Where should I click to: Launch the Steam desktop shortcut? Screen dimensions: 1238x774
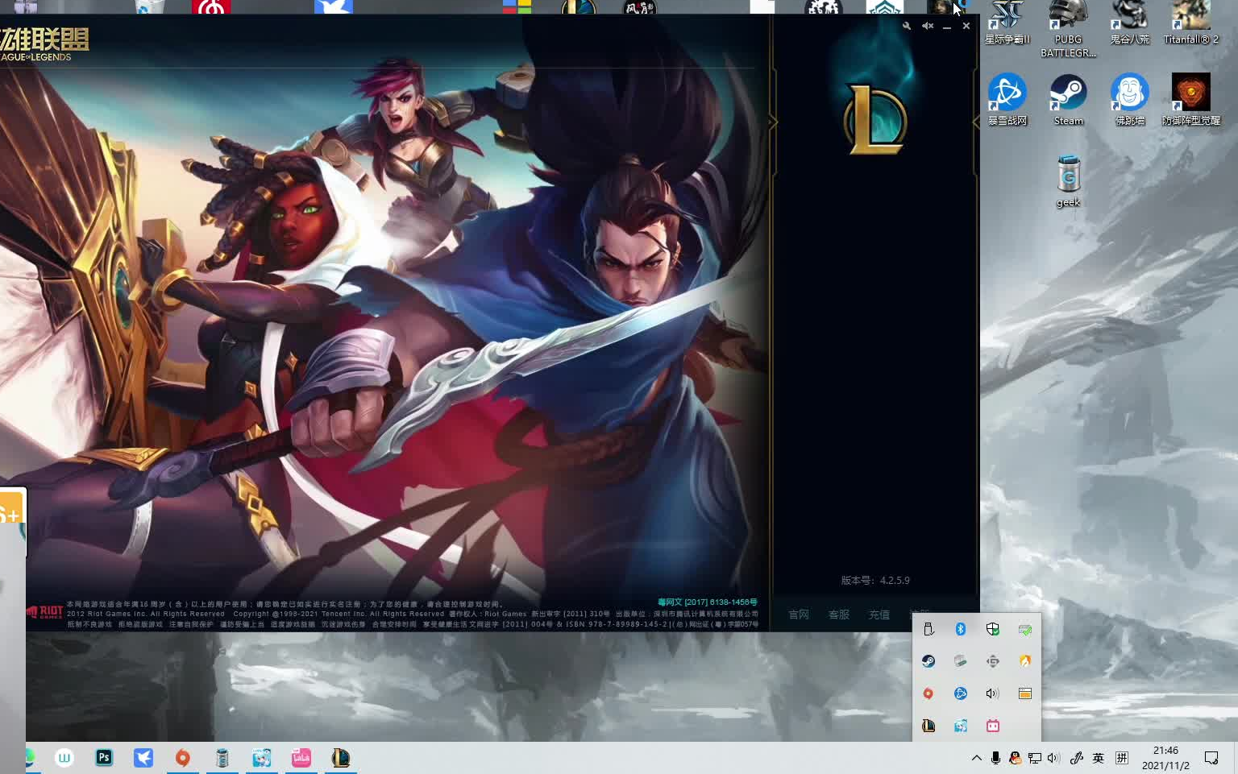click(x=1069, y=99)
